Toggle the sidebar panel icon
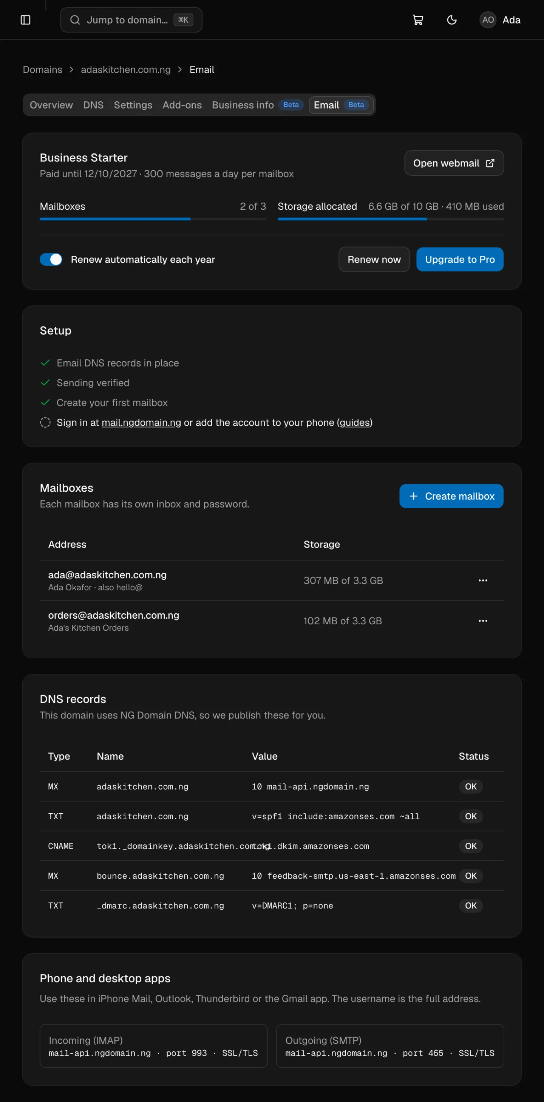Viewport: 544px width, 1102px height. [x=26, y=20]
